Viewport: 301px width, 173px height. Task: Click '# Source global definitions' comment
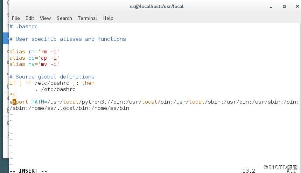52,77
